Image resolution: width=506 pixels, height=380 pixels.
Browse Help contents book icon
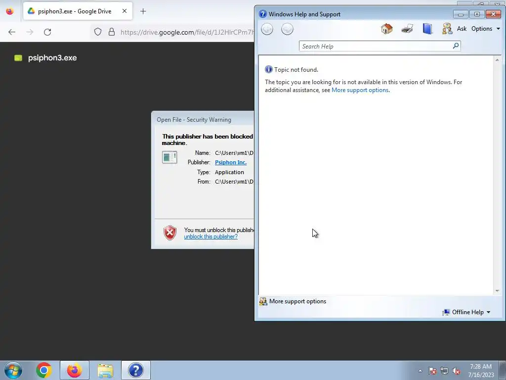click(427, 29)
